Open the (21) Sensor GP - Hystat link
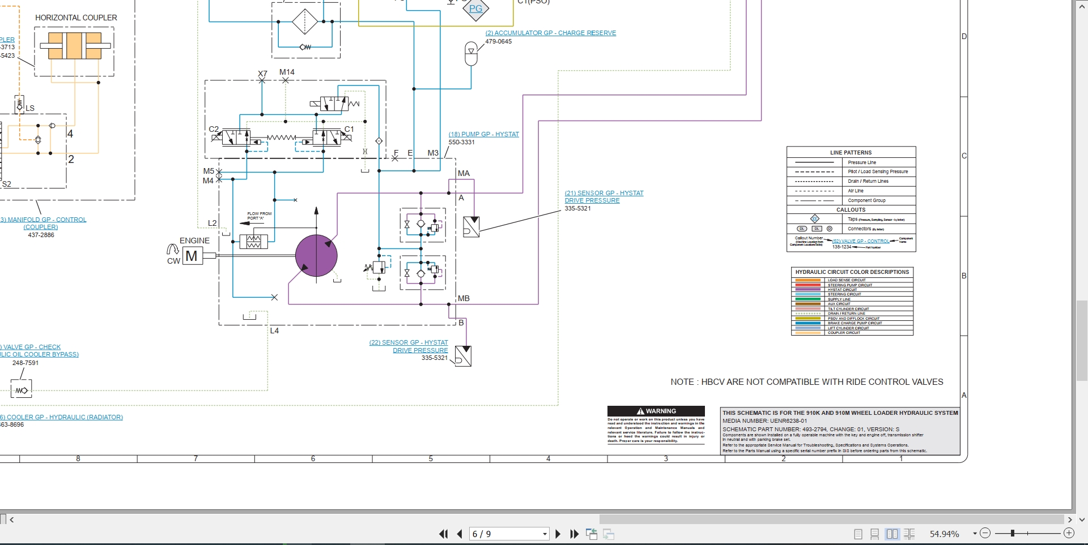Screen dimensions: 1088x545 (604, 197)
